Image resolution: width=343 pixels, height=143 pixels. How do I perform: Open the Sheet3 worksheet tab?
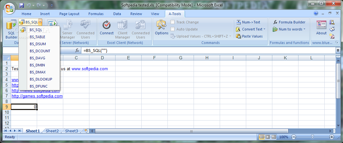[x=72, y=131]
